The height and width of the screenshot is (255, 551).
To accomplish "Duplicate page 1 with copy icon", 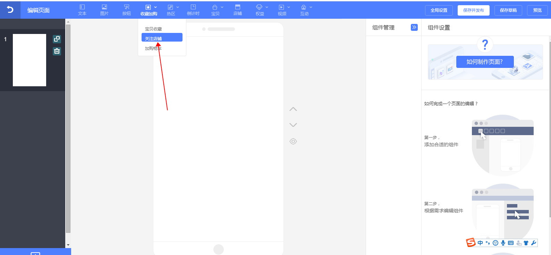I will pyautogui.click(x=57, y=39).
